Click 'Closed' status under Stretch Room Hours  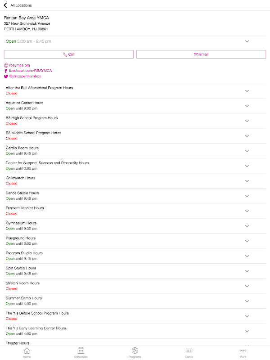12,288
